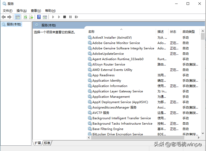Open the 帮助(H) menu
Viewport: 206px width, 151px height.
point(50,11)
